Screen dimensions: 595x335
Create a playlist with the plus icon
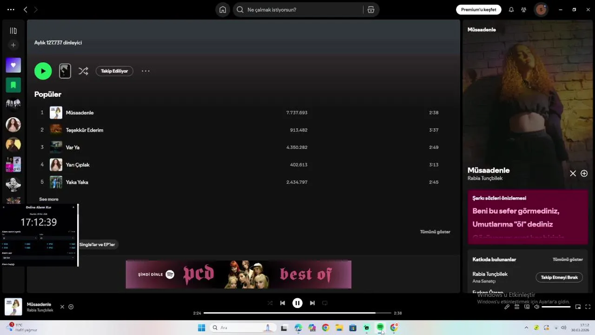click(x=13, y=45)
